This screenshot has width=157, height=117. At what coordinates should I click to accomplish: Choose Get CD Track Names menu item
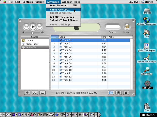63,17
